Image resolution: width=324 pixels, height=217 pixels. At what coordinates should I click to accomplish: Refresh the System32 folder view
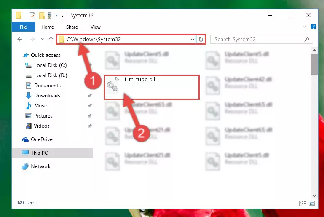201,39
